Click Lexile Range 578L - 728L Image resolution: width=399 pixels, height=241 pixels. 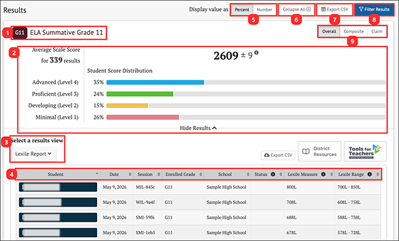point(349,232)
